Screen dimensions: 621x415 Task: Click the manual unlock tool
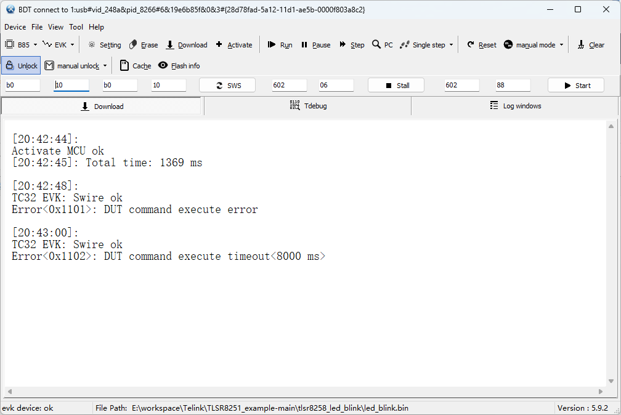click(72, 66)
